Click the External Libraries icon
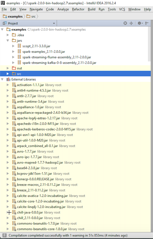The height and width of the screenshot is (239, 153). point(8,79)
